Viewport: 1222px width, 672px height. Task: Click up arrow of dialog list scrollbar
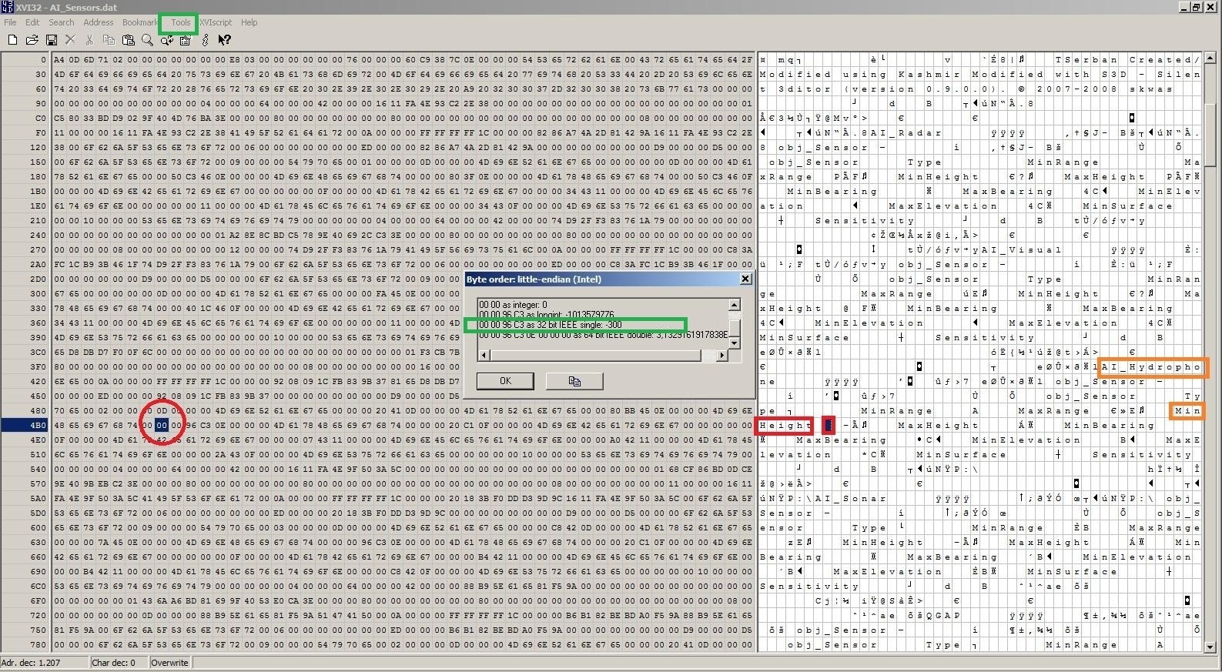735,305
